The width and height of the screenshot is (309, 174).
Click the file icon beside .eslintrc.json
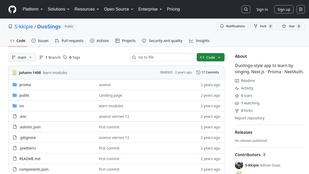point(15,127)
